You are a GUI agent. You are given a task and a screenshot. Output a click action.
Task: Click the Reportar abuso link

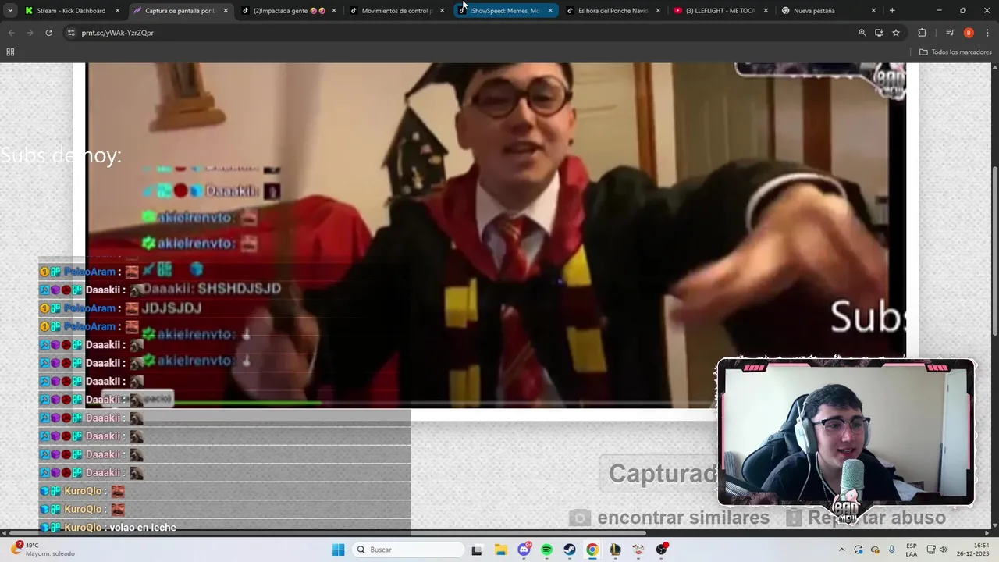coord(866,518)
